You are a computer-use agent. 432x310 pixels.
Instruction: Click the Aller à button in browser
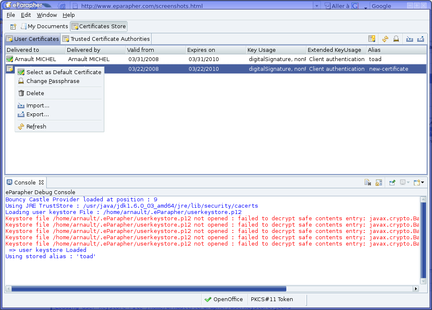point(337,6)
